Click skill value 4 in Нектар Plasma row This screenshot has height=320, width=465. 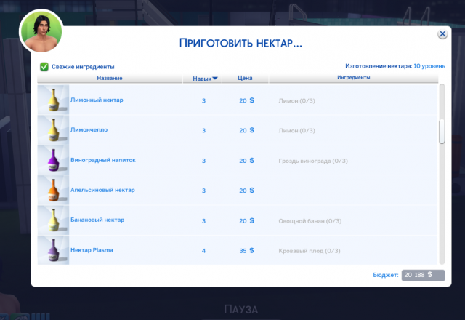[x=203, y=251]
